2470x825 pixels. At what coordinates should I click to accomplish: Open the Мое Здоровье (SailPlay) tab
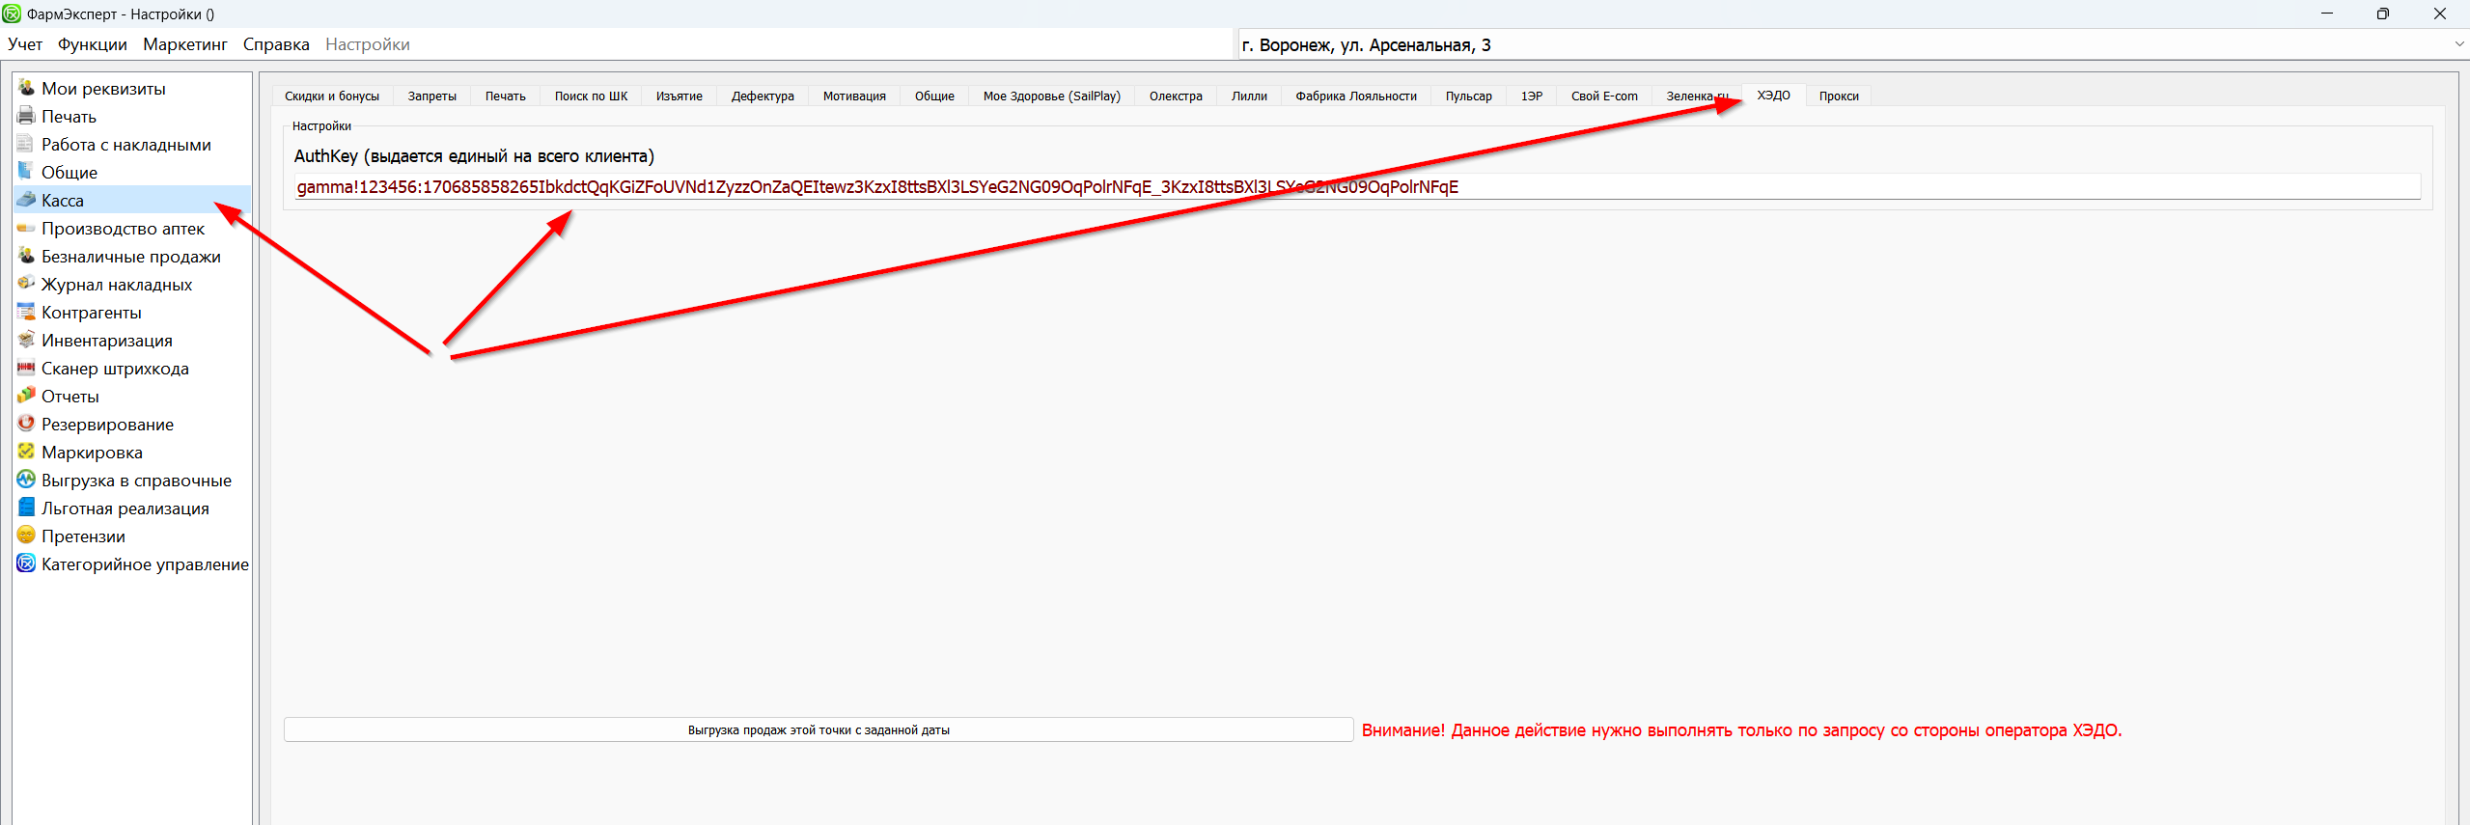(x=1051, y=96)
